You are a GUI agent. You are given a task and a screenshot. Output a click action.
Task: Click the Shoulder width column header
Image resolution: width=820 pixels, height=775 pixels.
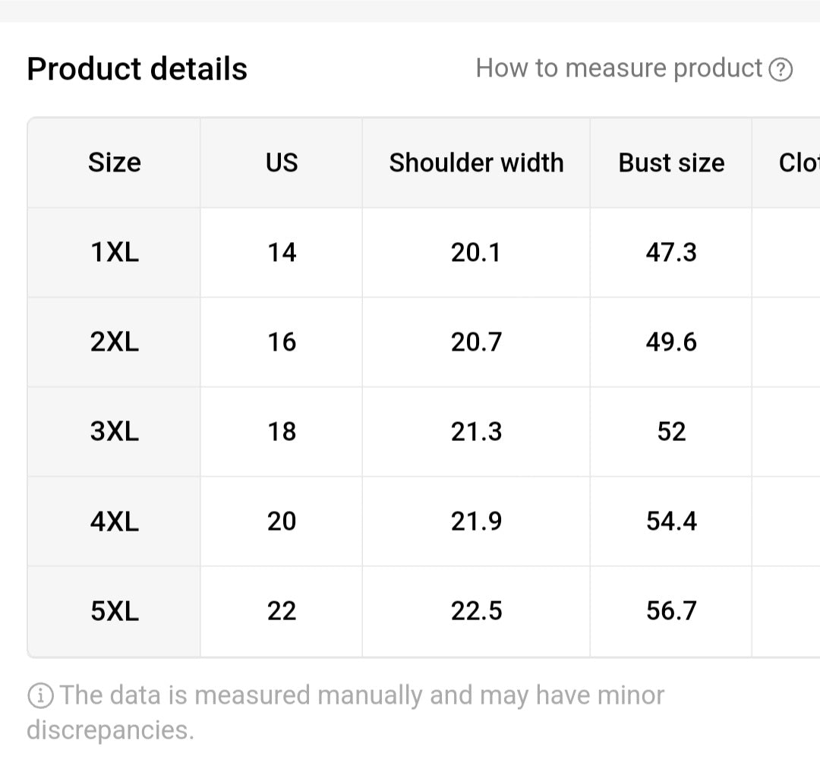point(476,162)
